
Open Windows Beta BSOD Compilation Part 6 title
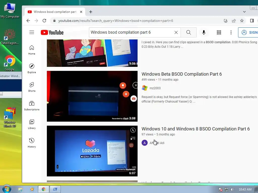point(182,74)
